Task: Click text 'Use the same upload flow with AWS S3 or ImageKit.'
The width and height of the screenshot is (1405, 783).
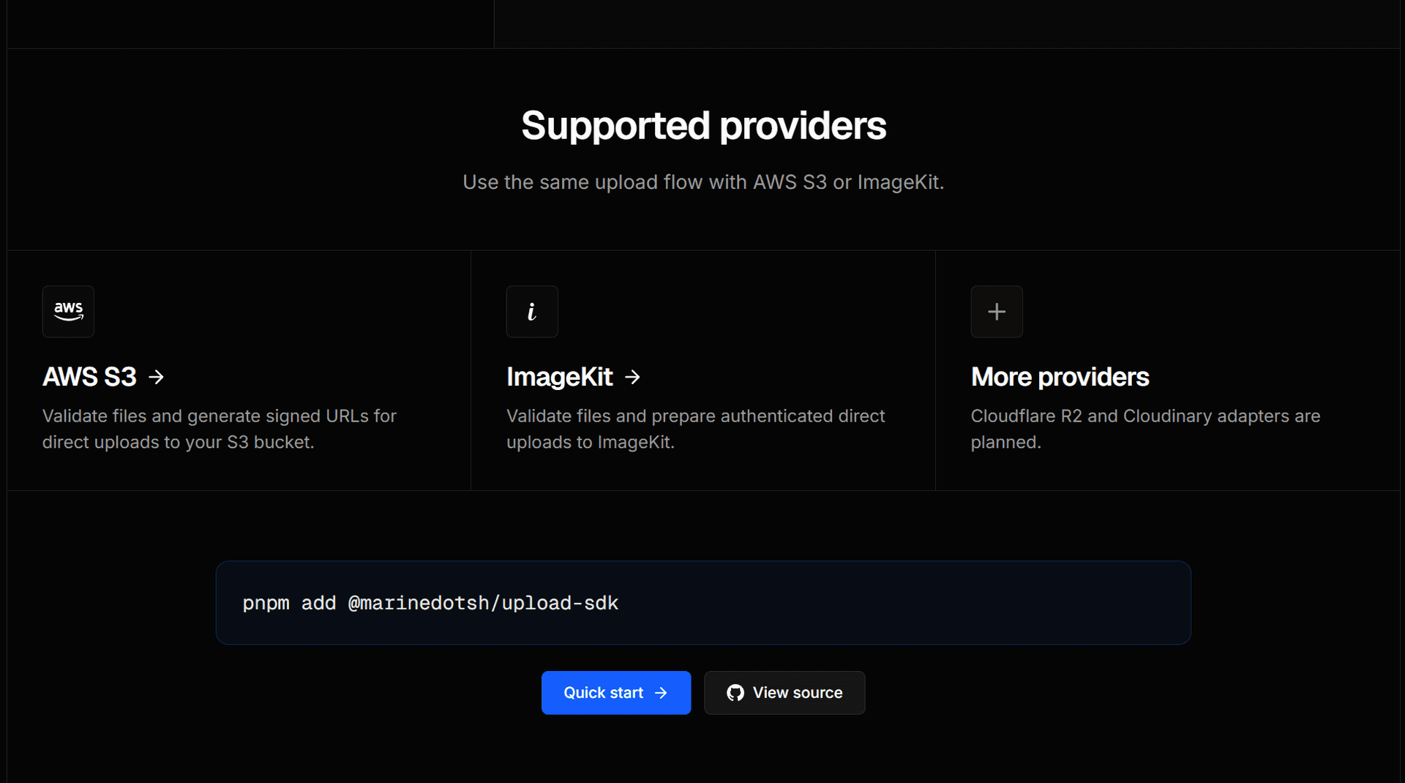Action: [x=703, y=182]
